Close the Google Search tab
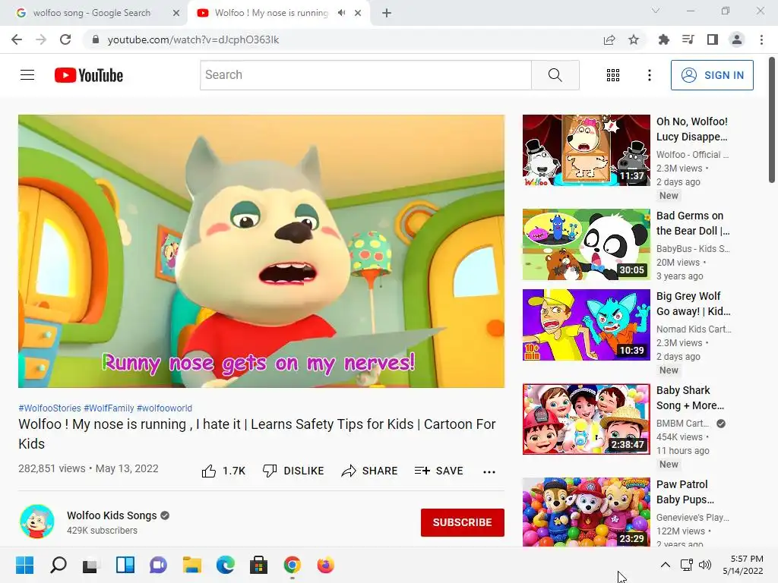 click(x=176, y=13)
